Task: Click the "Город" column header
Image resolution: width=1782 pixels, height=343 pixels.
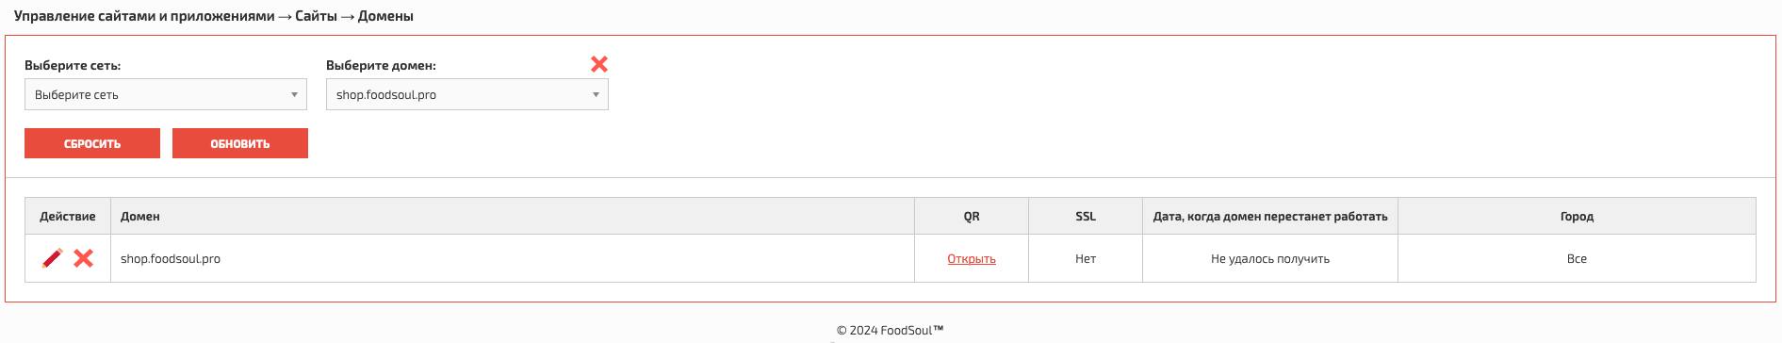Action: tap(1577, 216)
